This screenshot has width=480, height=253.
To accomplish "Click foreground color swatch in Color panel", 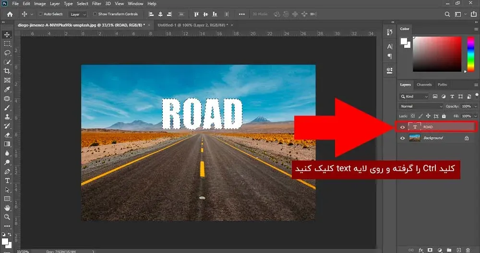I will (404, 41).
